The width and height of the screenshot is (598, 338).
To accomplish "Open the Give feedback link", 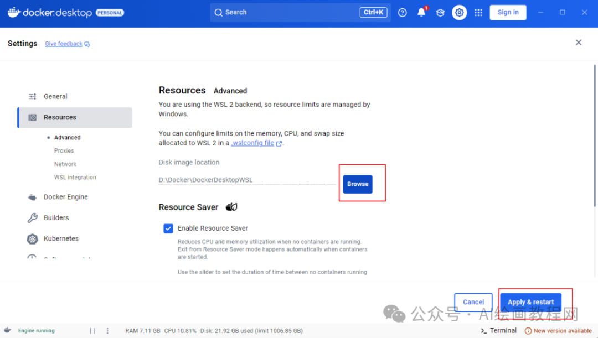I will click(x=63, y=44).
